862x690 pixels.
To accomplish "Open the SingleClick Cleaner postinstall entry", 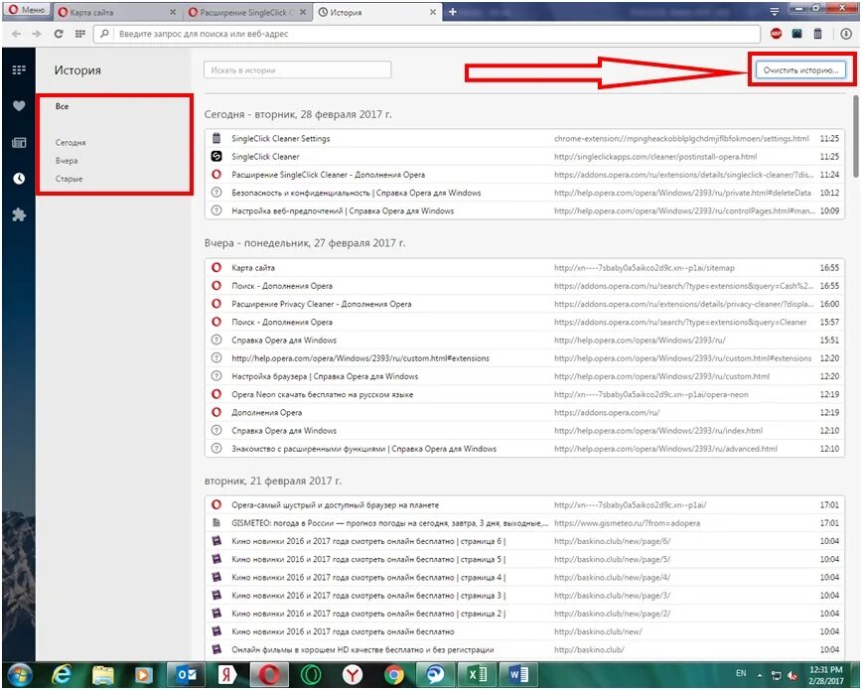I will click(x=524, y=157).
